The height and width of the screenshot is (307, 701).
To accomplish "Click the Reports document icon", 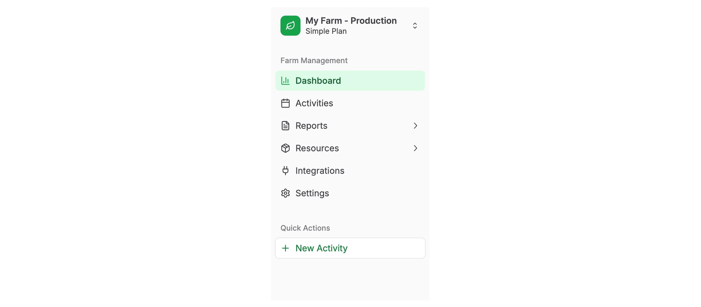I will (285, 126).
